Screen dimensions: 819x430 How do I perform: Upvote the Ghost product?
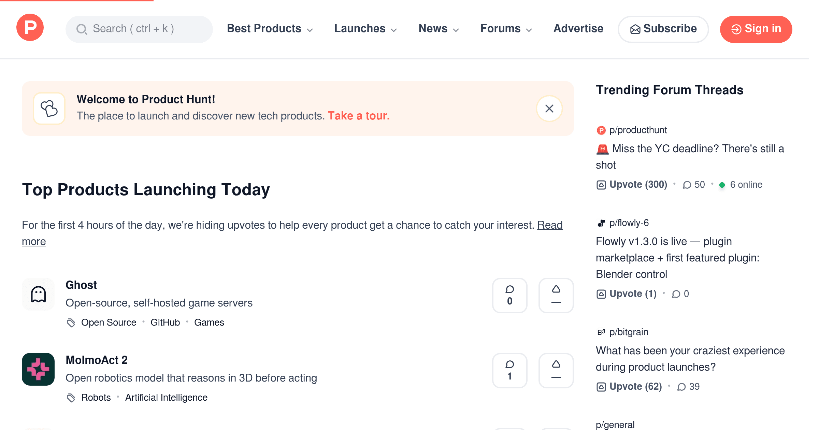click(556, 296)
